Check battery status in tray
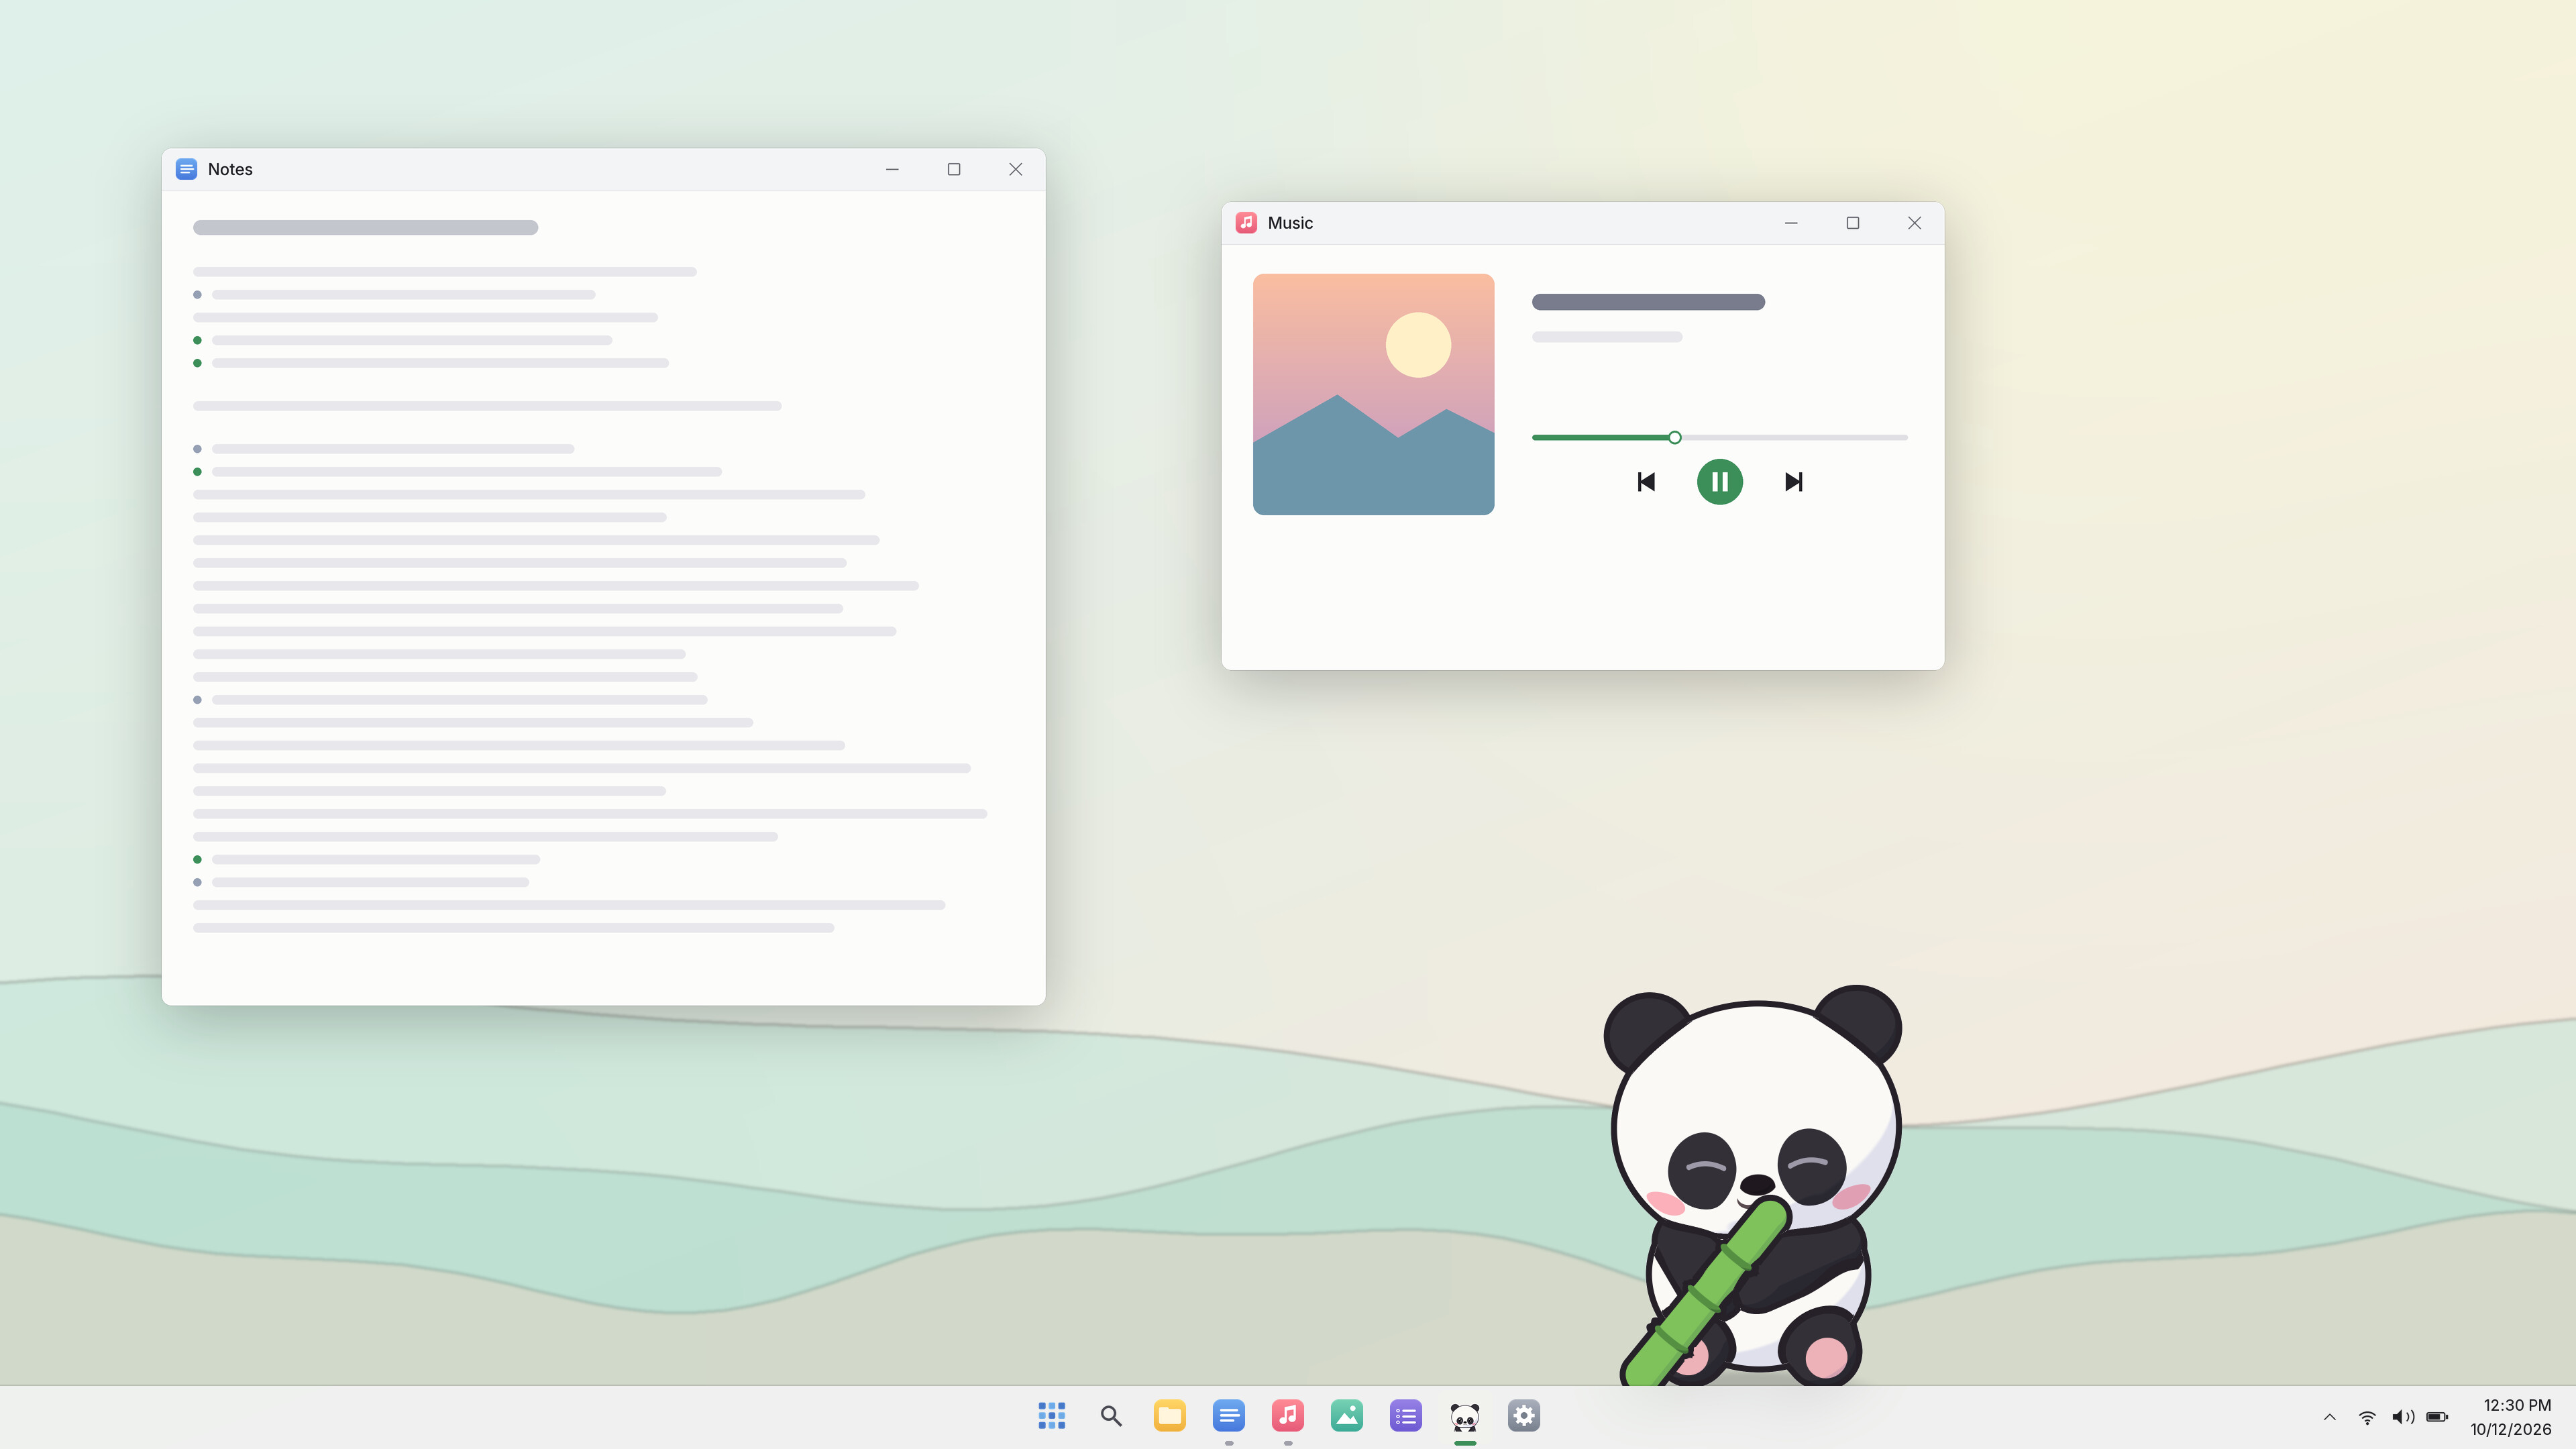 click(2437, 1417)
